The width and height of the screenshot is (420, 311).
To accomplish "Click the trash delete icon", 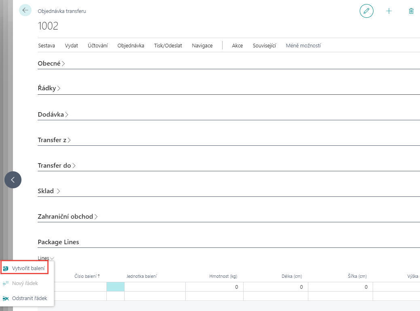I will point(411,11).
